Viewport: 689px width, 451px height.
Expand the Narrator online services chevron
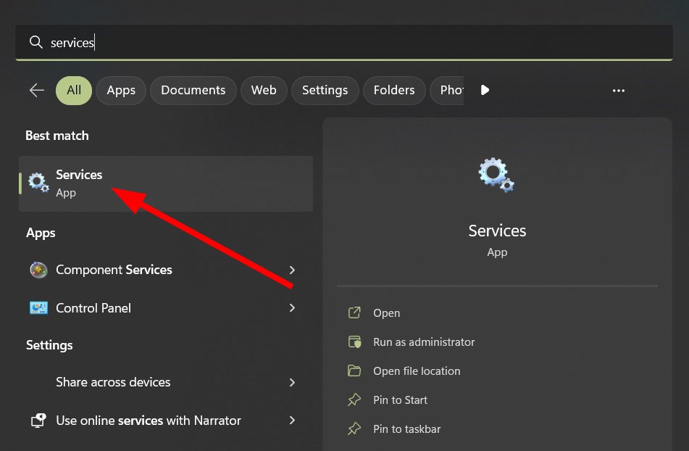click(292, 421)
